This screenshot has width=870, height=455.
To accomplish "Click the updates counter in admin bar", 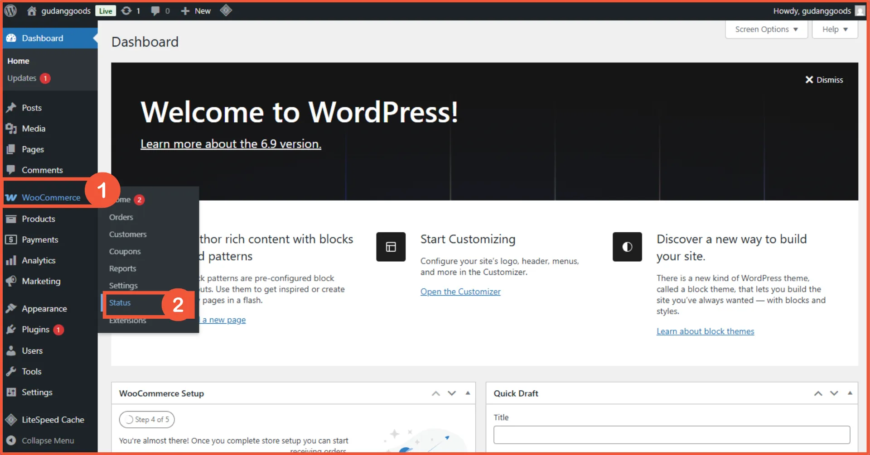I will click(x=131, y=10).
